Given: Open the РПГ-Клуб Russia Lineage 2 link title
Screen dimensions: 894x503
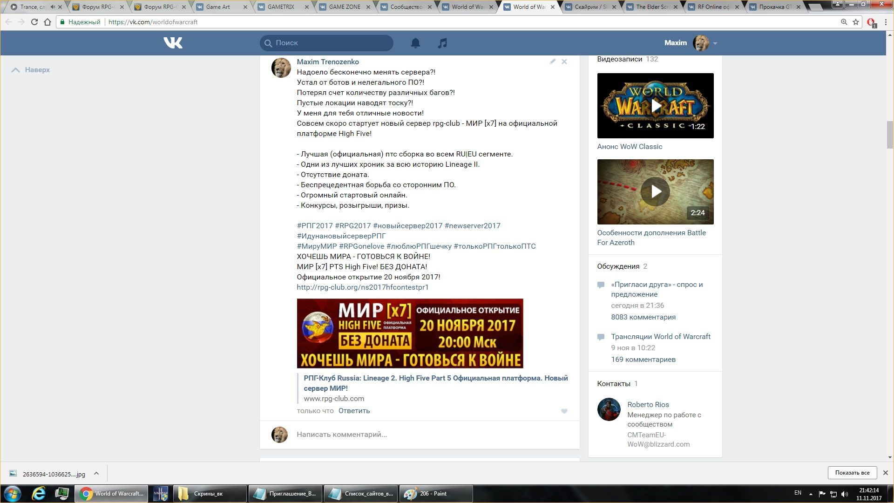Looking at the screenshot, I should [436, 383].
